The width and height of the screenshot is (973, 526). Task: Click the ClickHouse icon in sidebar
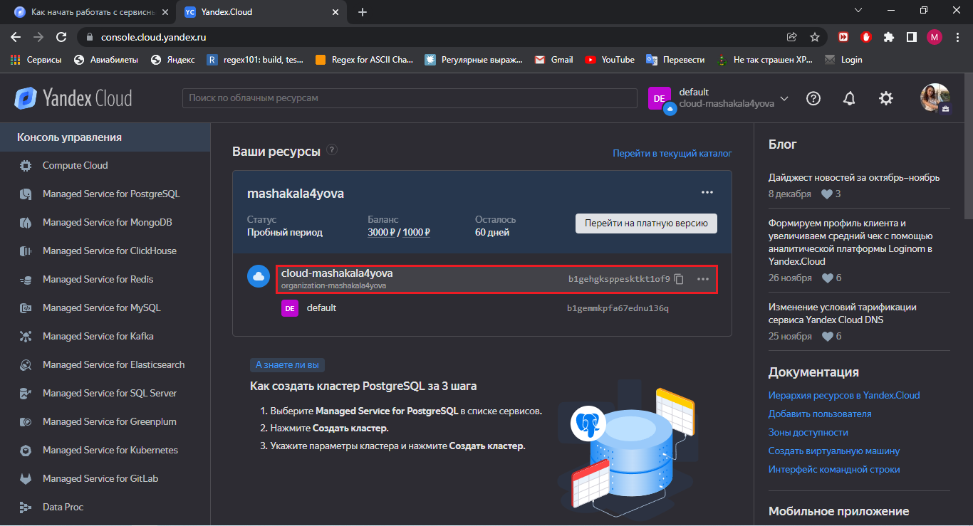(26, 251)
